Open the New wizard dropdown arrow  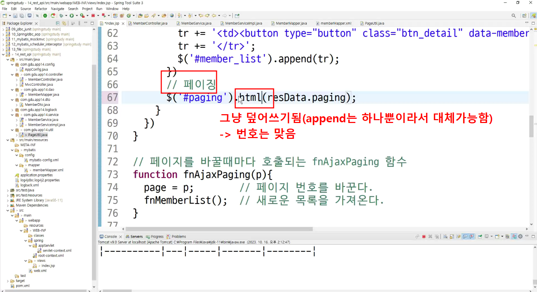tap(10, 15)
